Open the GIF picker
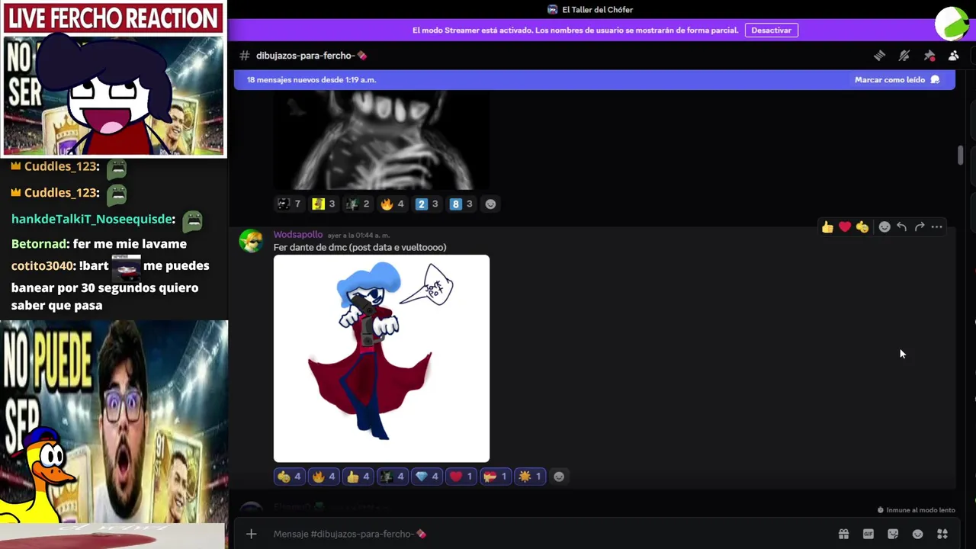 click(x=868, y=534)
